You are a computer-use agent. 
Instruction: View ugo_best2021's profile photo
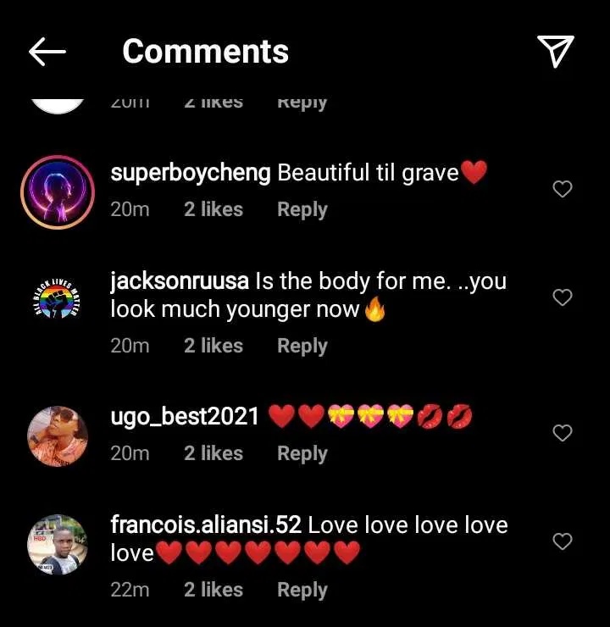point(58,436)
